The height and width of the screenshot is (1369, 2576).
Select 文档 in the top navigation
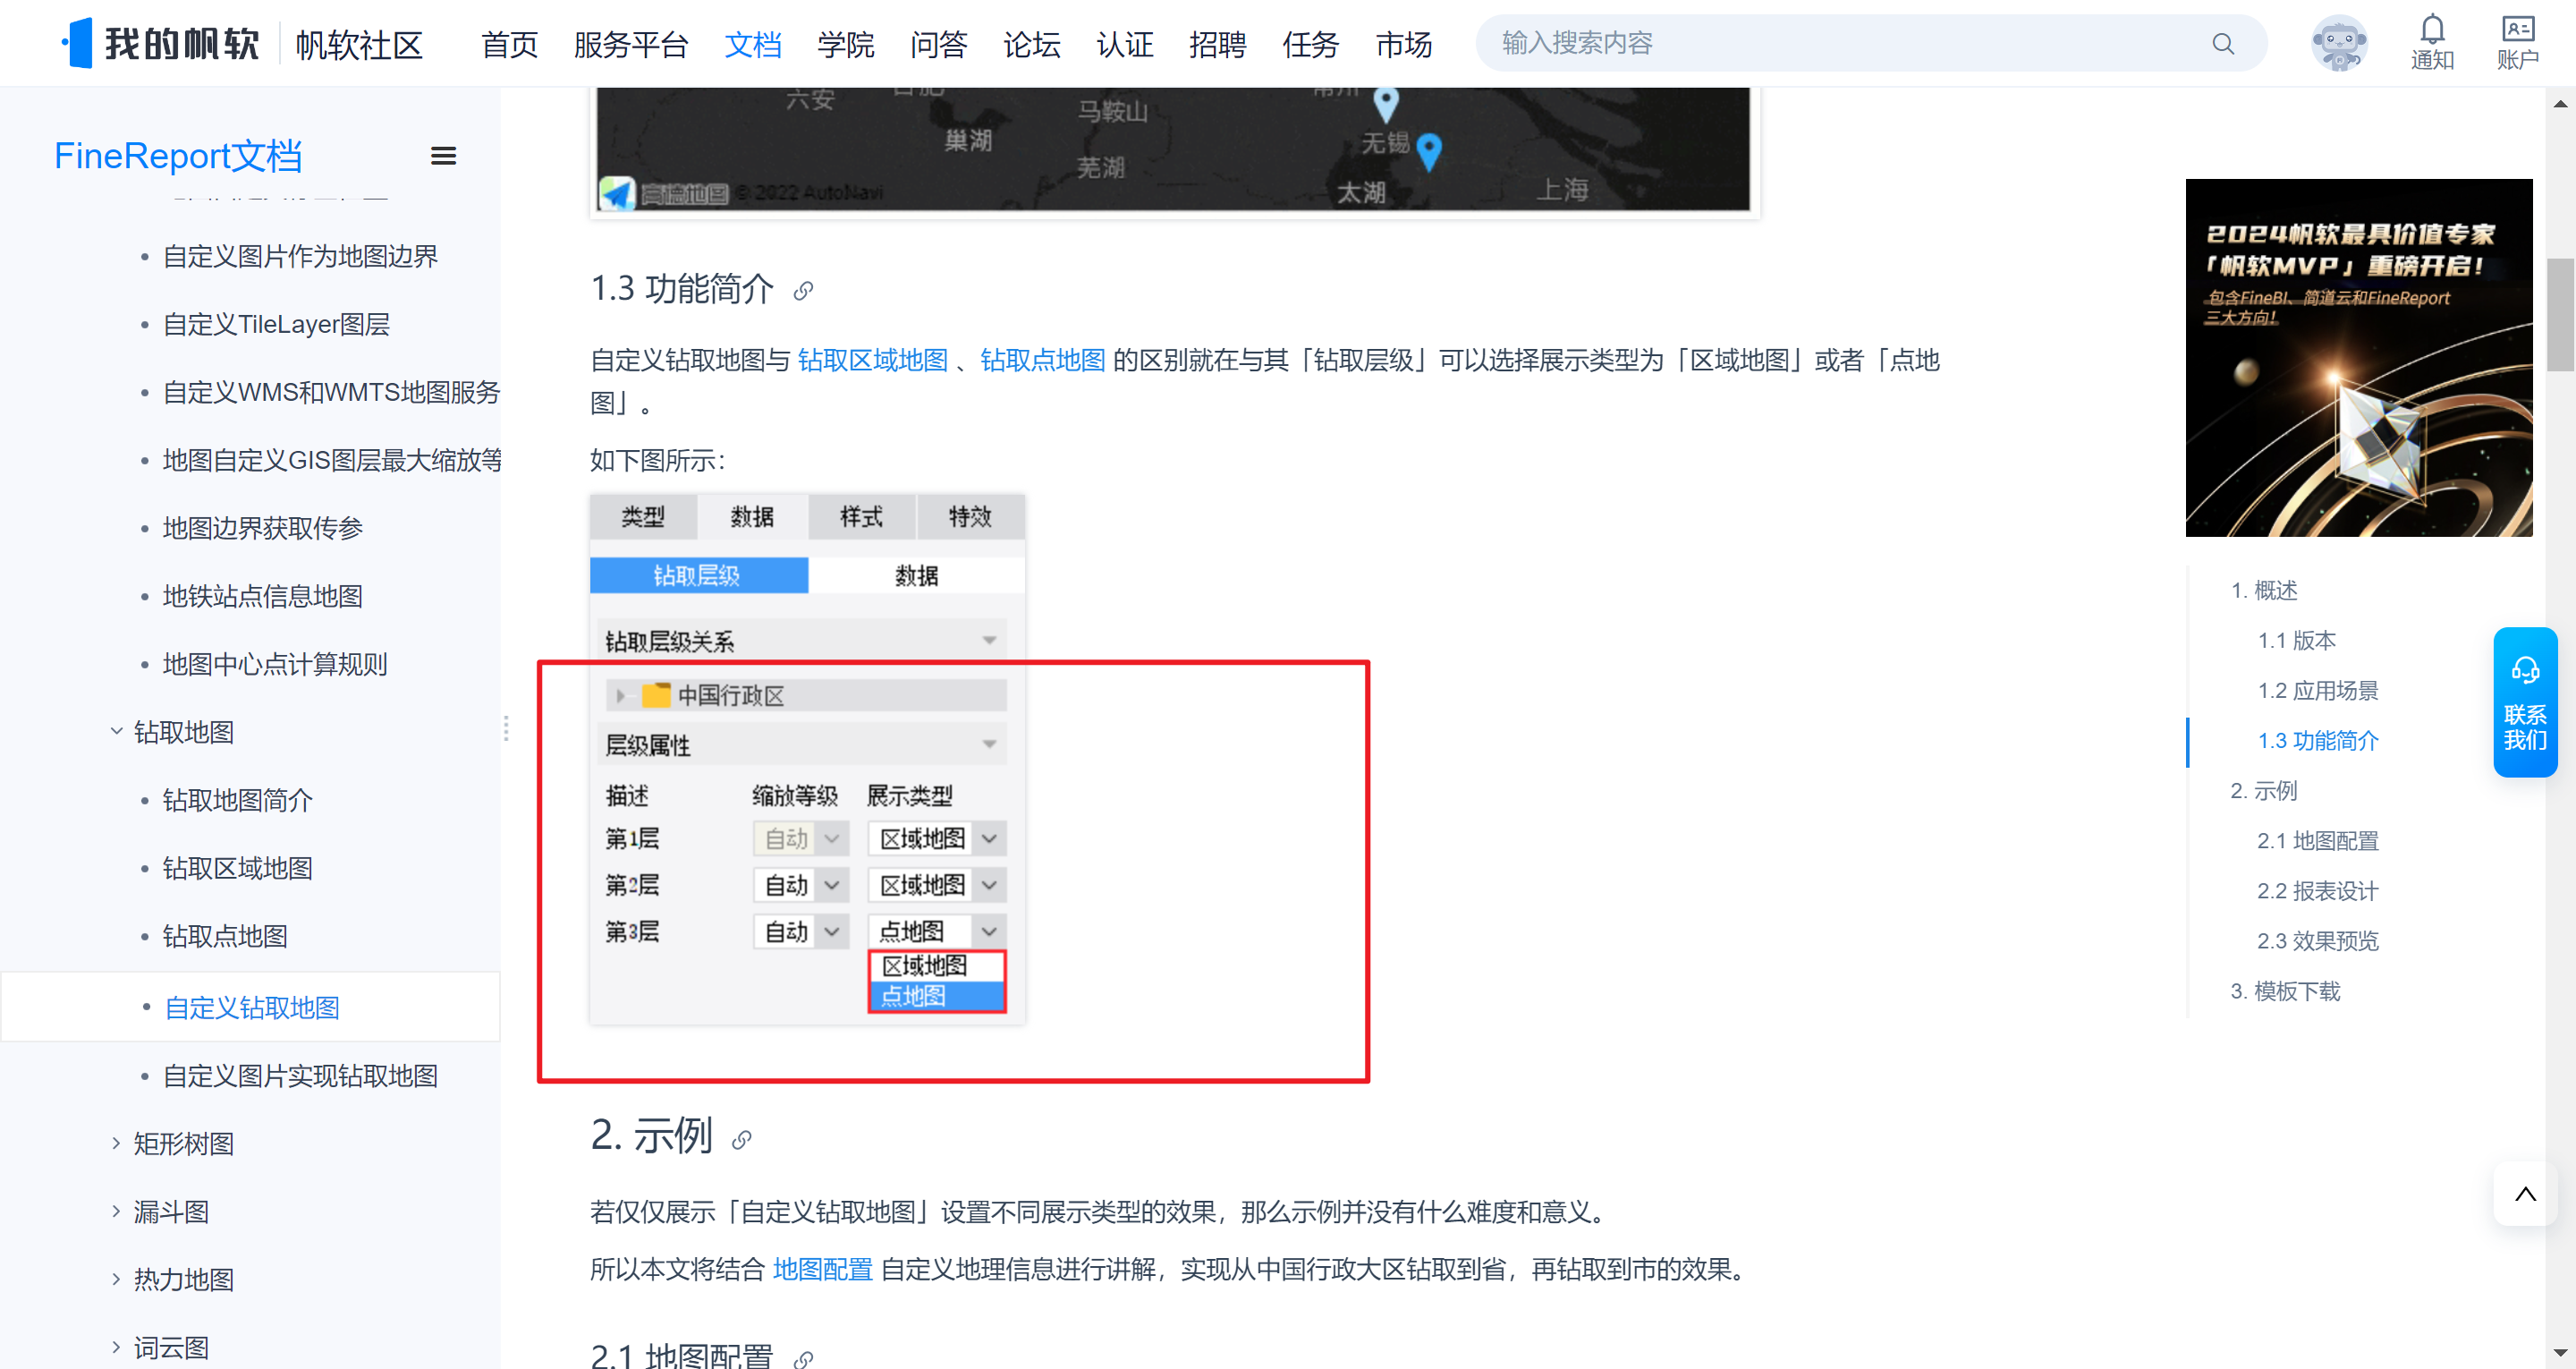[753, 44]
